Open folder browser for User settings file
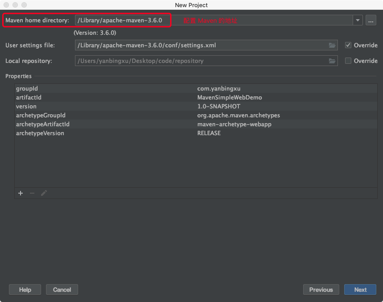 coord(332,45)
